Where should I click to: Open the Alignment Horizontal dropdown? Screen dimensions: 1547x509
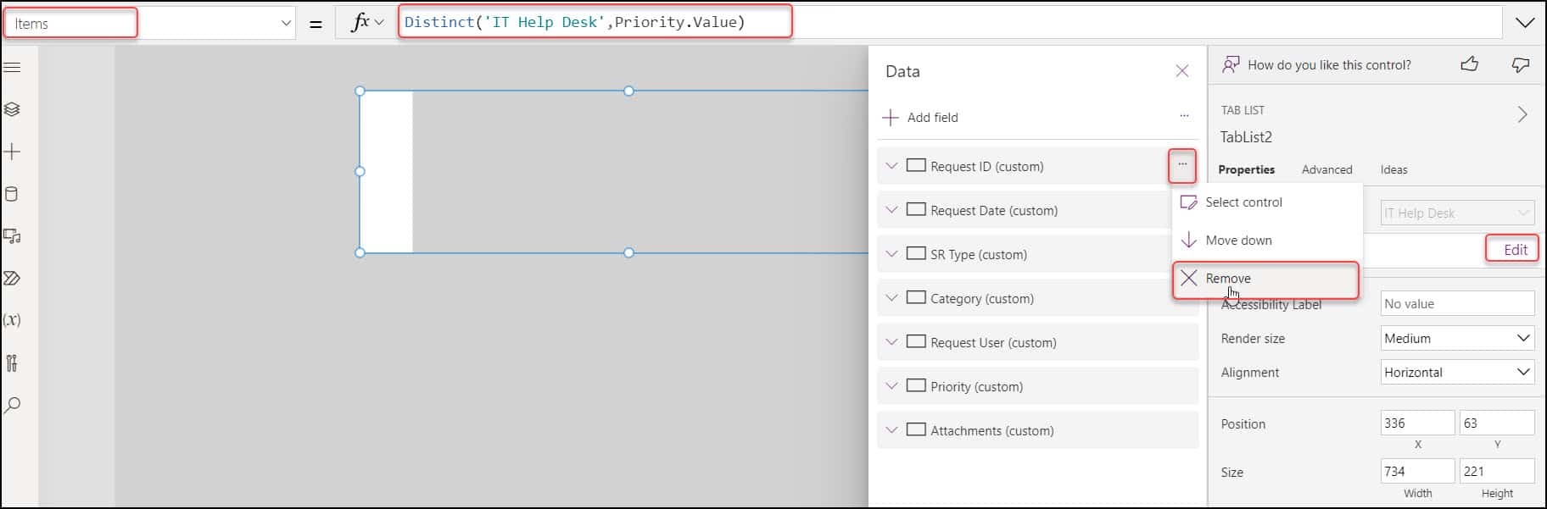click(x=1457, y=372)
